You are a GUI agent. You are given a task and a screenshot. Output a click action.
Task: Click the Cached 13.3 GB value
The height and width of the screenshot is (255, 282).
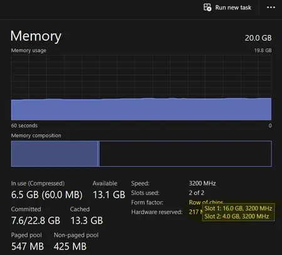pyautogui.click(x=86, y=221)
